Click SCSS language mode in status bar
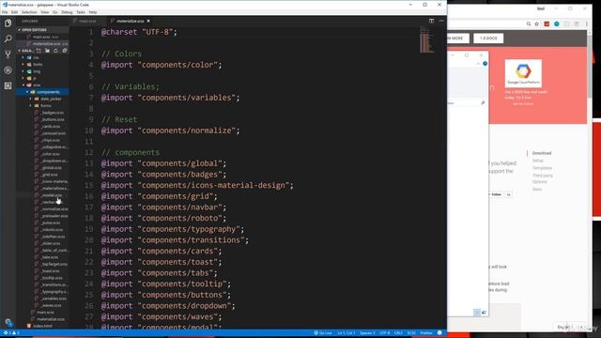This screenshot has width=601, height=338. pyautogui.click(x=411, y=333)
